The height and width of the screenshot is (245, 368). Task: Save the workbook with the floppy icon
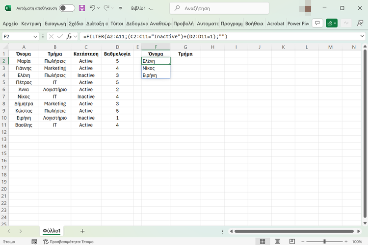(82, 8)
